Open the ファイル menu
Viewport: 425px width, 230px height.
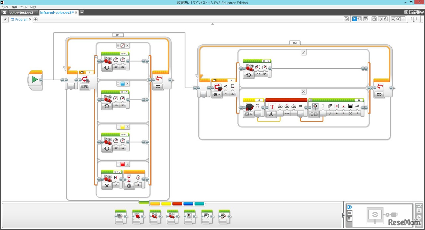coord(5,7)
